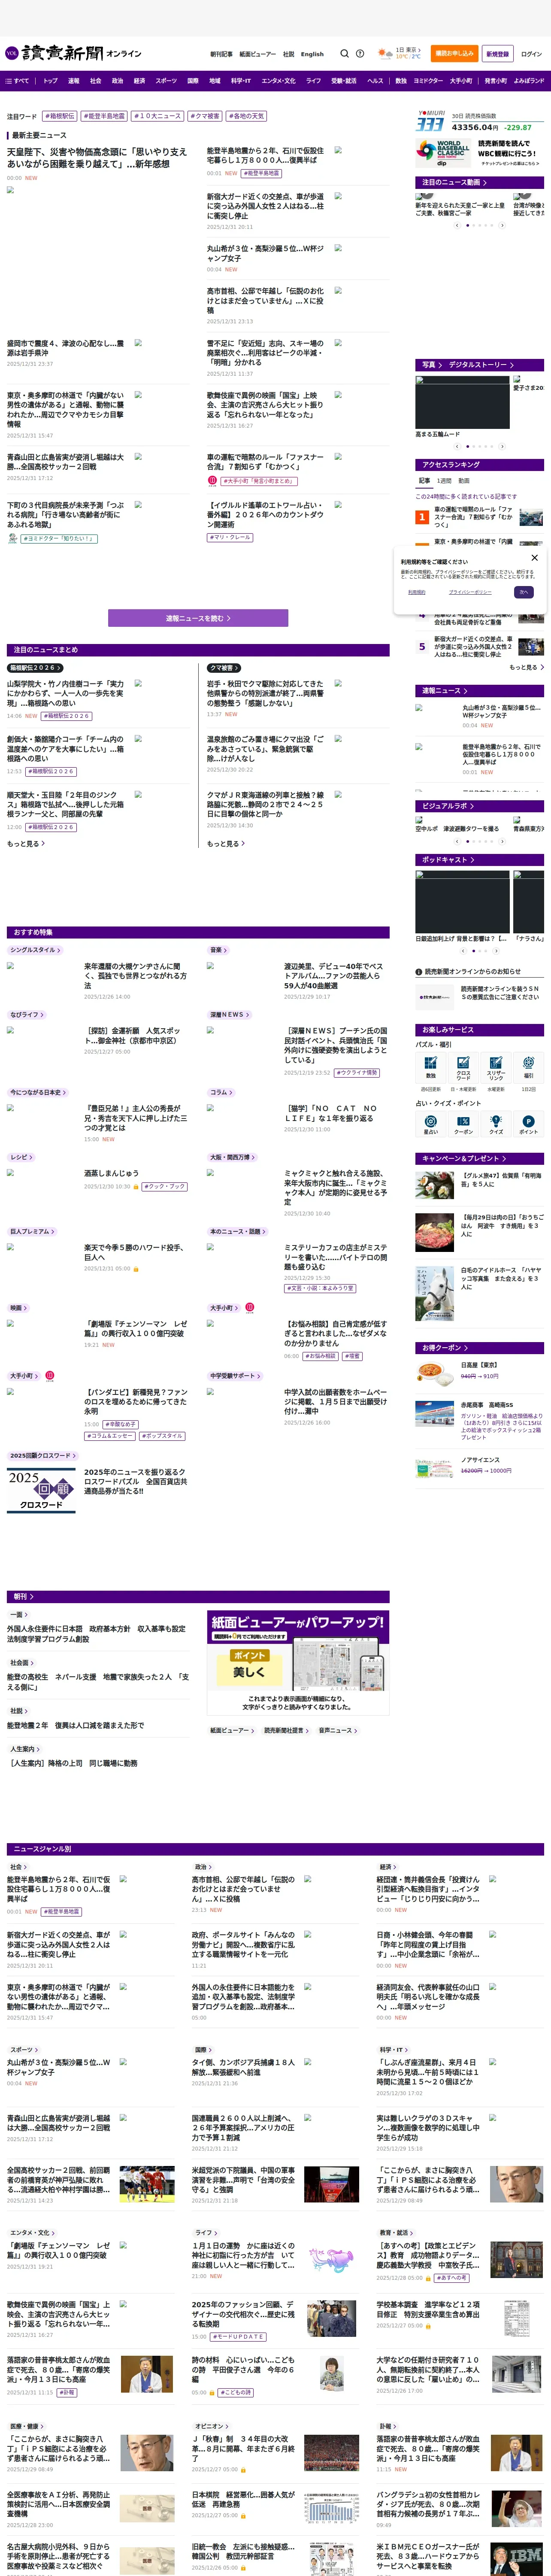Open the clock icon next to search

pyautogui.click(x=361, y=54)
